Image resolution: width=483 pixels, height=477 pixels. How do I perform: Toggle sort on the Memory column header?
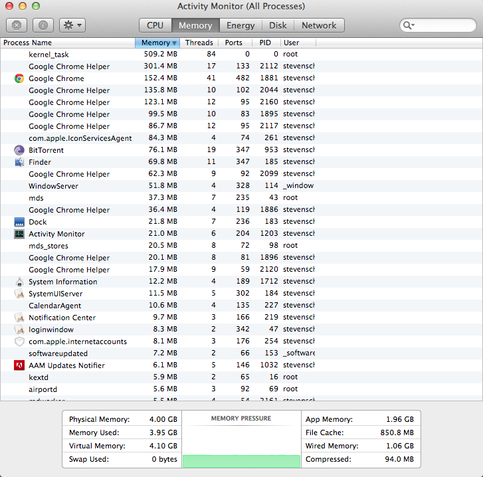coord(157,43)
